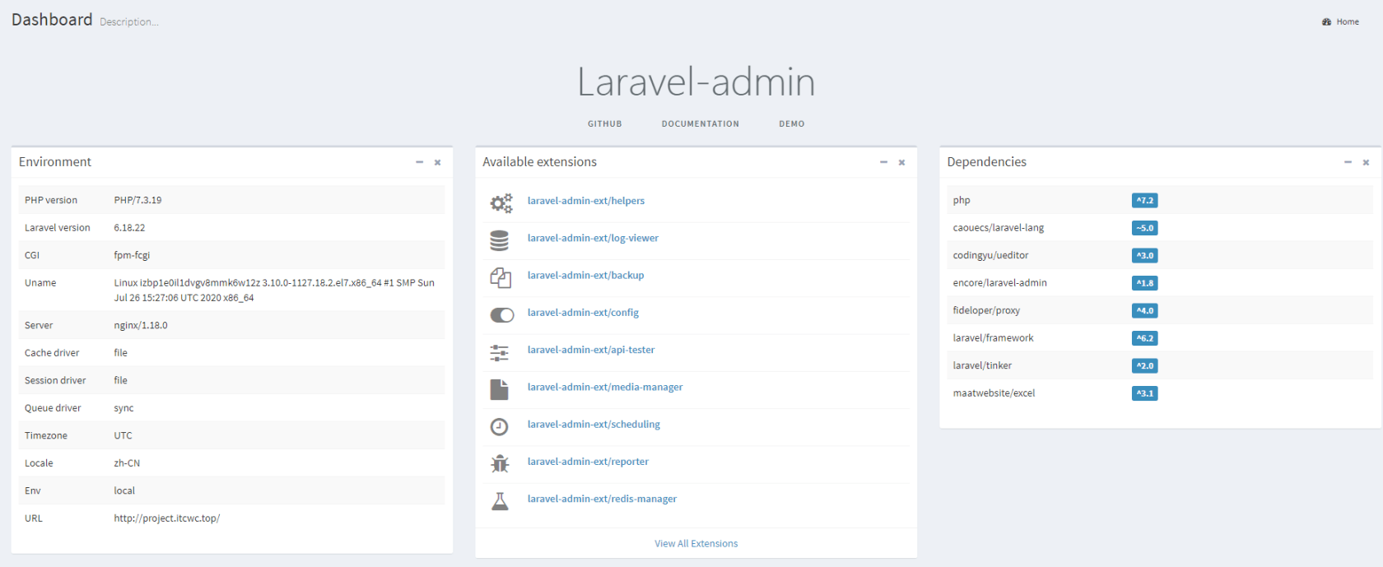Image resolution: width=1383 pixels, height=567 pixels.
Task: Click the fideloper/proxy ^4.0 badge
Action: click(x=1144, y=311)
